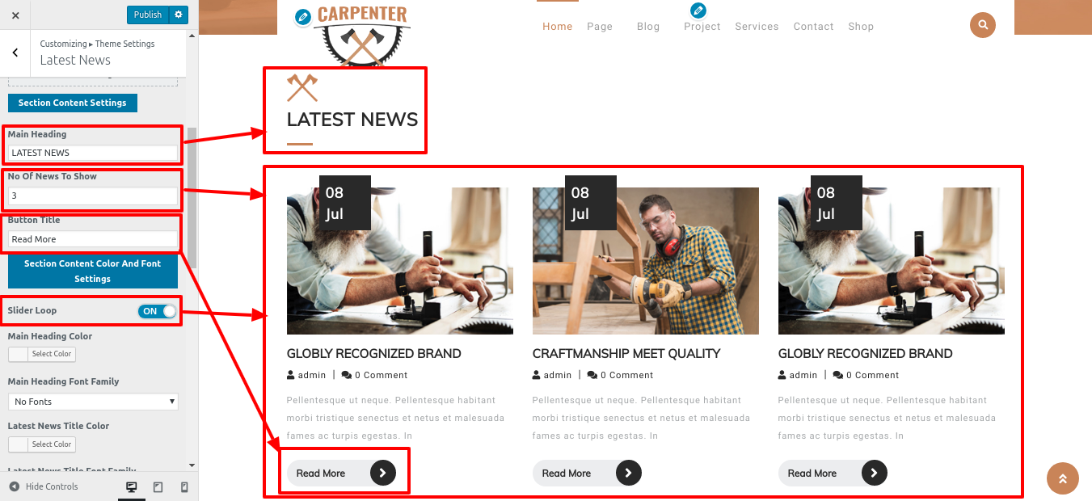The height and width of the screenshot is (501, 1092).
Task: Click Read More under Craftmanship Meet Quality
Action: pyautogui.click(x=587, y=474)
